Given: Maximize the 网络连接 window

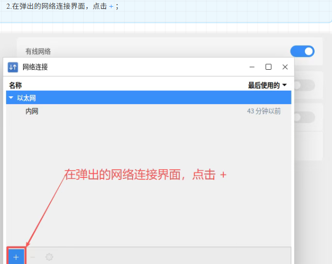Looking at the screenshot, I should (268, 67).
